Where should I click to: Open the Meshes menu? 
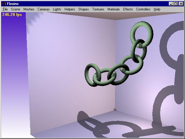29,9
